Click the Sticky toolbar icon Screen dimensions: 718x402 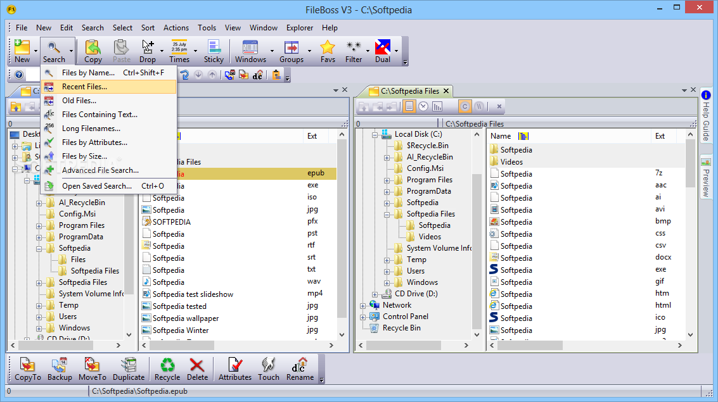coord(214,51)
